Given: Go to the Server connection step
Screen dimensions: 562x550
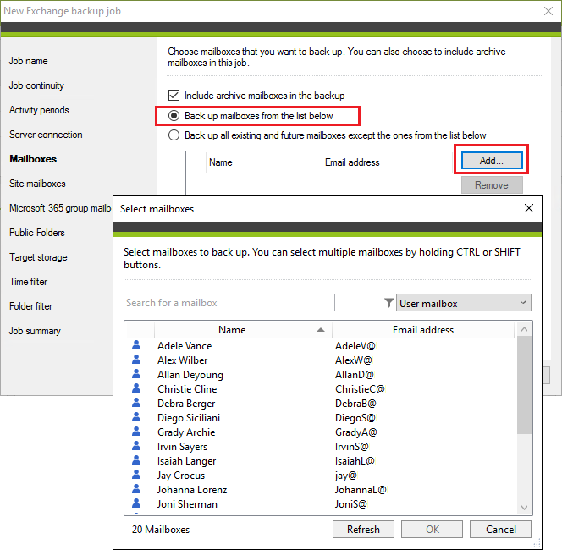Looking at the screenshot, I should click(x=46, y=135).
